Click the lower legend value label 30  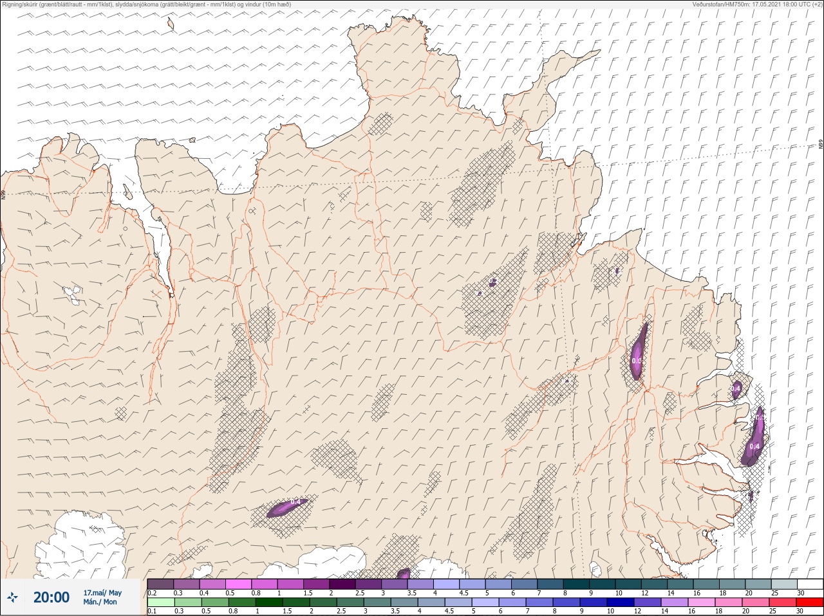800,611
